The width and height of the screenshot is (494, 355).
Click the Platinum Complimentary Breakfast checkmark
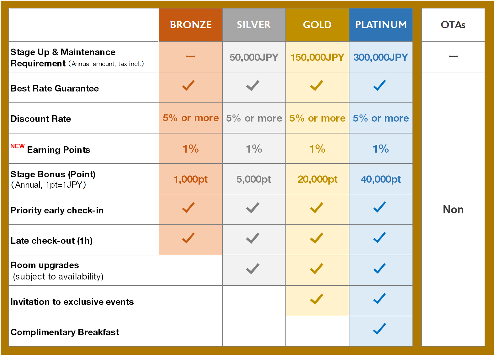[x=380, y=329]
